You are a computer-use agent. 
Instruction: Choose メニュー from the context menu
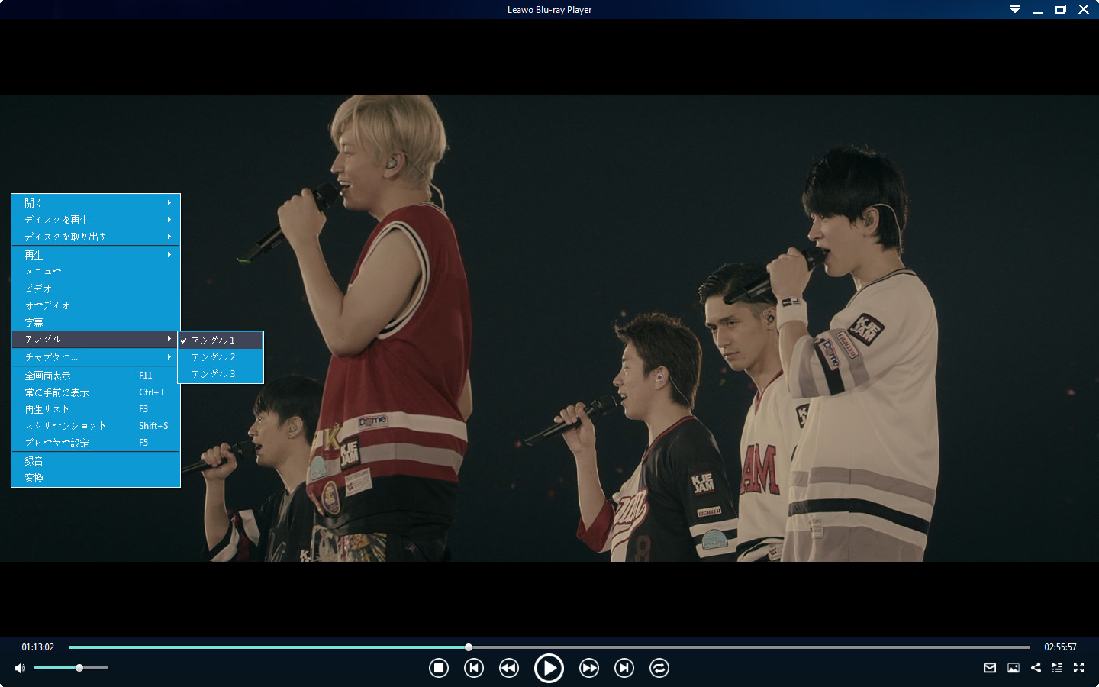(95, 272)
